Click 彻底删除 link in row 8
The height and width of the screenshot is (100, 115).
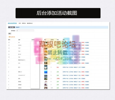pos(87,63)
